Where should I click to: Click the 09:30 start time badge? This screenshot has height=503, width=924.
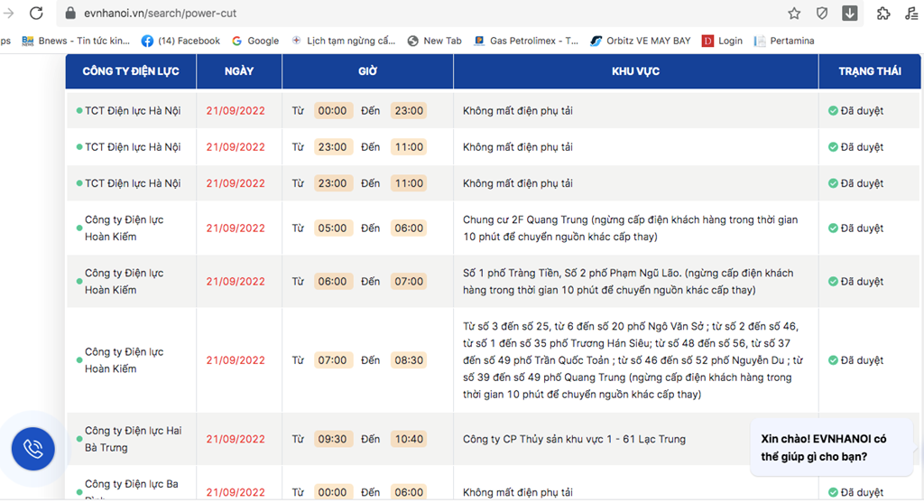point(333,439)
